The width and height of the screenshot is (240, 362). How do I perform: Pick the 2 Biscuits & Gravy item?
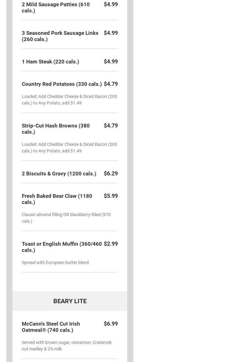pos(59,174)
